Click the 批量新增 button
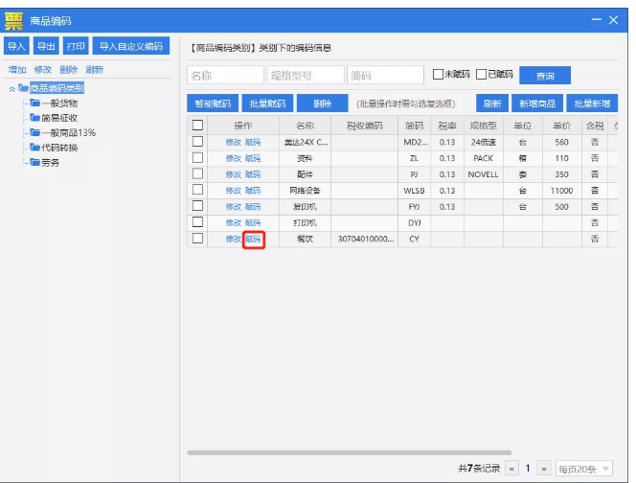Screen dimensions: 636x483 pyautogui.click(x=592, y=103)
